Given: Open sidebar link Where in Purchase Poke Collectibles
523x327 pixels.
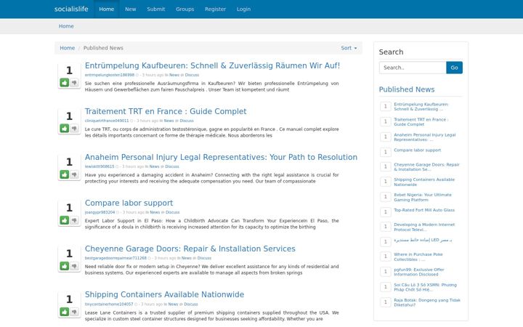Looking at the screenshot, I should click(x=418, y=257).
